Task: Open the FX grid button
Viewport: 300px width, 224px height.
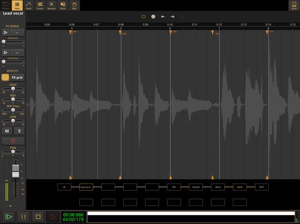Action: coord(17,78)
